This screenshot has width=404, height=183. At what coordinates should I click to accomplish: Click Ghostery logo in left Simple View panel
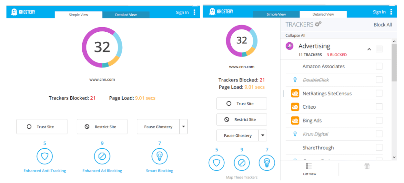pyautogui.click(x=23, y=12)
